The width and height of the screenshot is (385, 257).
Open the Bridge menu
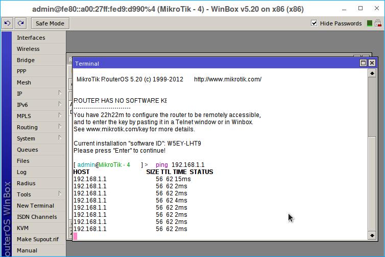(39, 60)
